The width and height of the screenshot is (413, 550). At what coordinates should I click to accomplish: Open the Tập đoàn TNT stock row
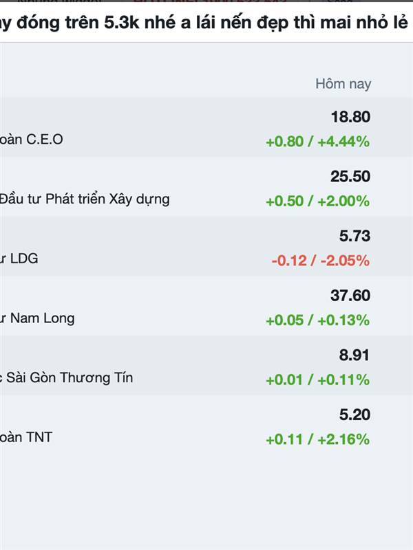(x=206, y=425)
